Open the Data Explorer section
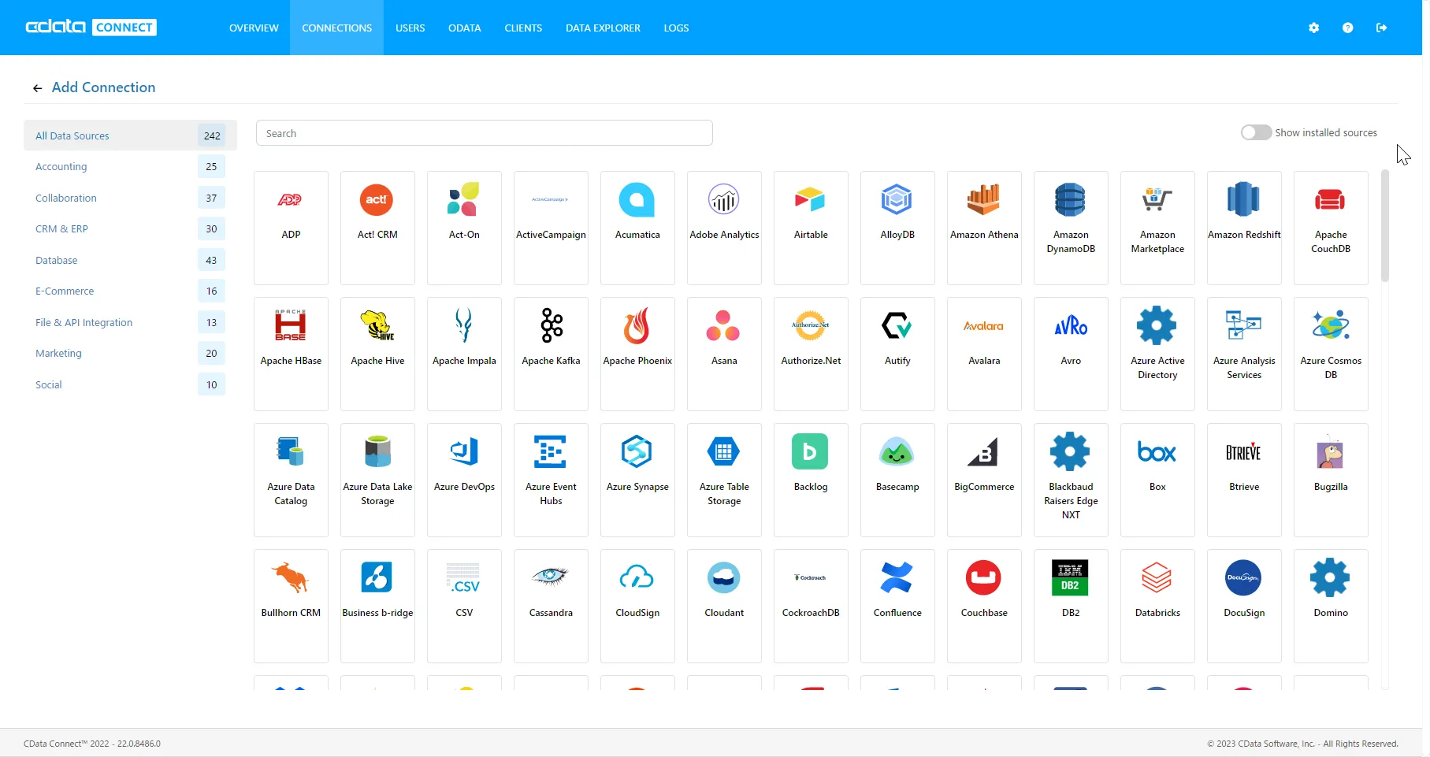The height and width of the screenshot is (757, 1430). pyautogui.click(x=602, y=28)
